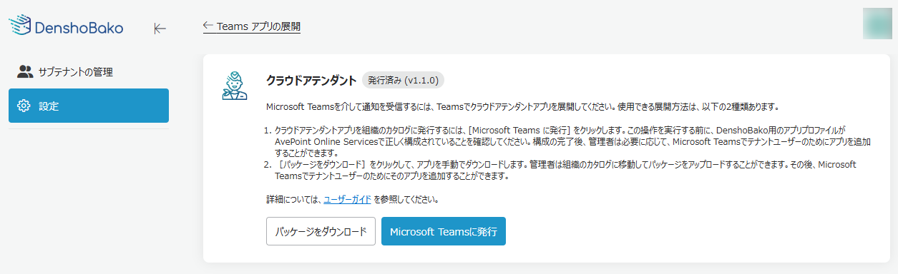This screenshot has width=898, height=274.
Task: Click the people icon beside サブテナントの管理
Action: tap(25, 71)
